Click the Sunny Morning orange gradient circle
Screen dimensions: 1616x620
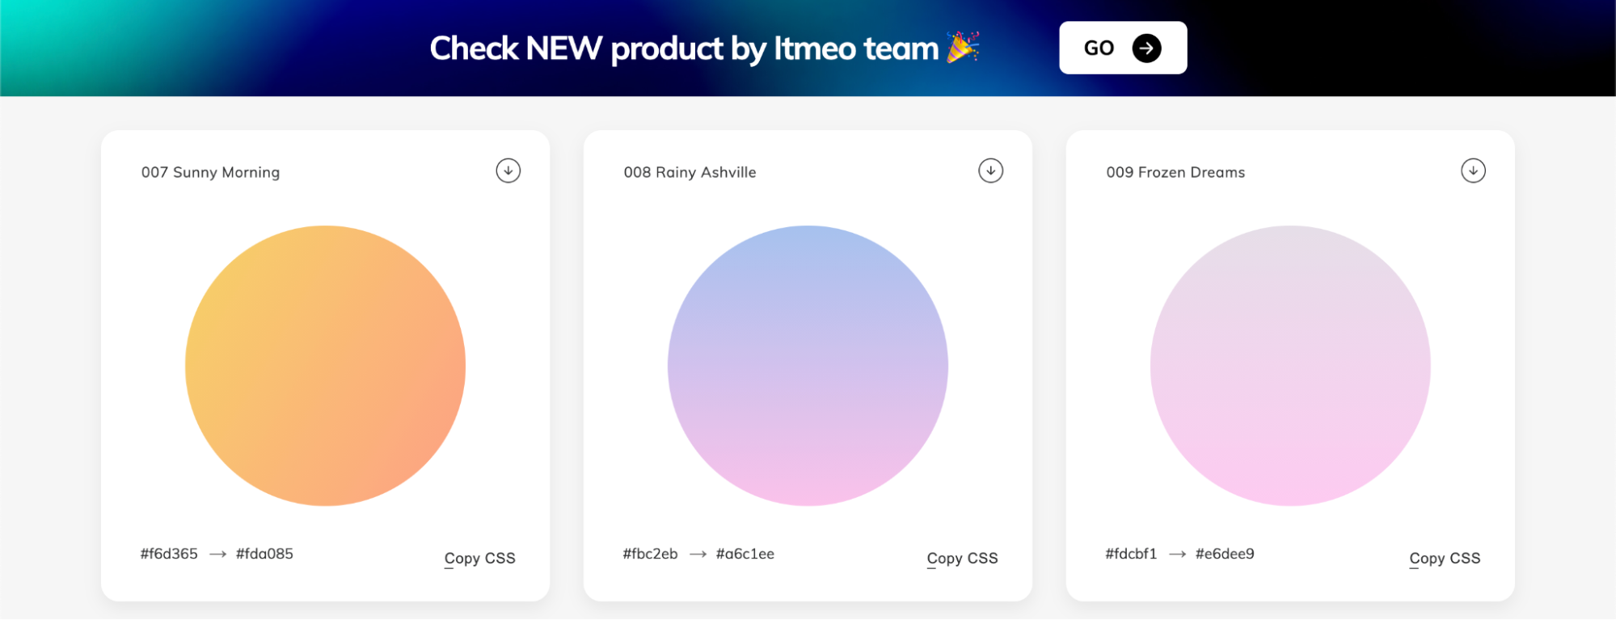(325, 365)
